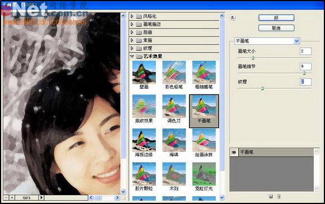Select the 干画笔 effect layer row
This screenshot has width=325, height=204.
(x=272, y=153)
